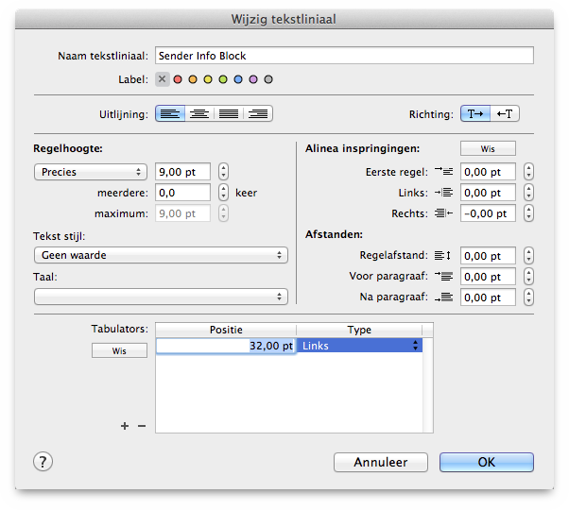
Task: Click Links indent icon
Action: click(443, 192)
